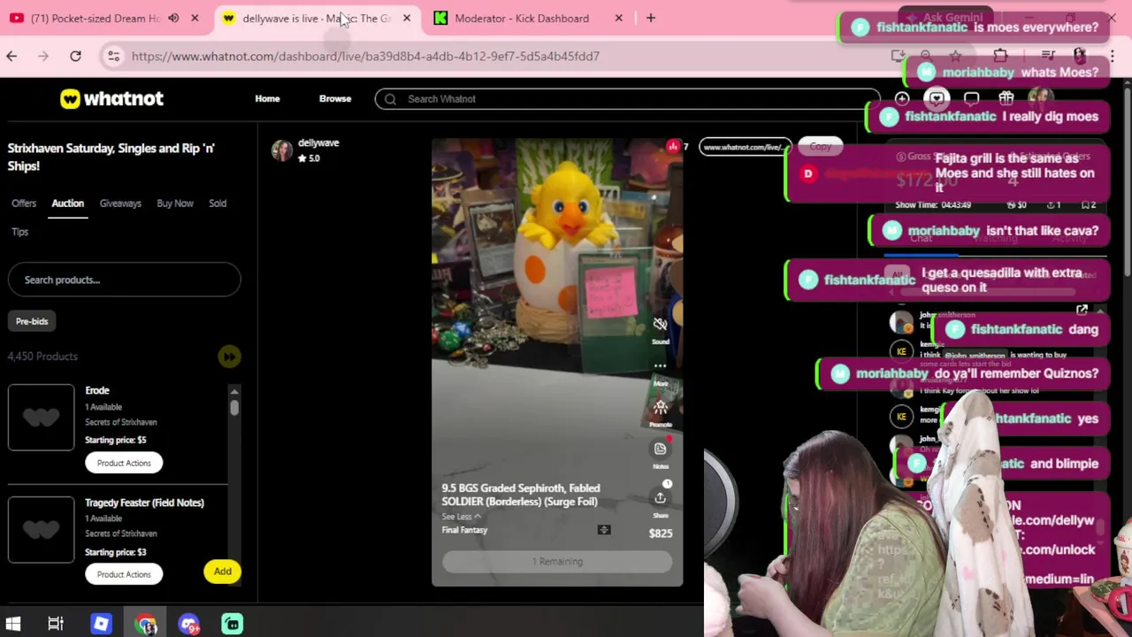Screen dimensions: 1132x637
Task: Select the Erode product thumbnail
Action: [x=42, y=418]
